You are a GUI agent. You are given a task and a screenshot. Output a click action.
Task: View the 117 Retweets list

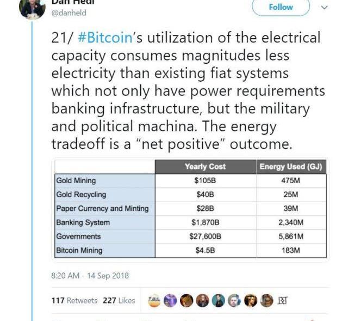[x=74, y=300]
